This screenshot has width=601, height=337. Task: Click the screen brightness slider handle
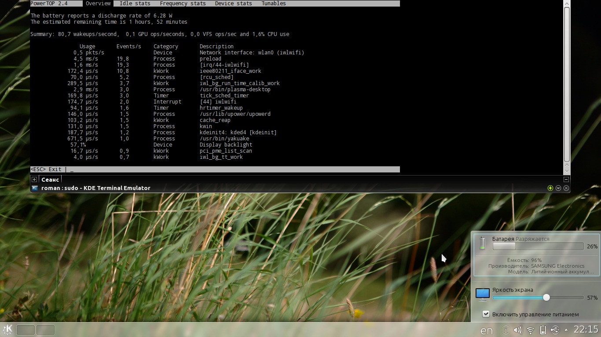tap(546, 298)
